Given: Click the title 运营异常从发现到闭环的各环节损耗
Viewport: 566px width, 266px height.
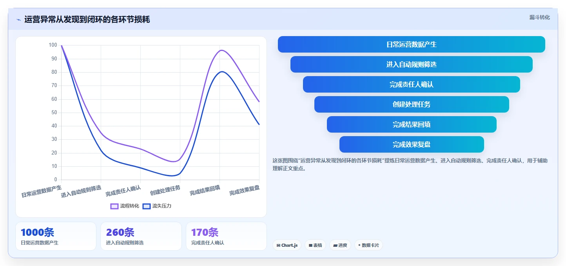Looking at the screenshot, I should click(x=87, y=20).
